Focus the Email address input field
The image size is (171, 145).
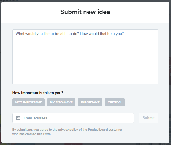(77, 118)
